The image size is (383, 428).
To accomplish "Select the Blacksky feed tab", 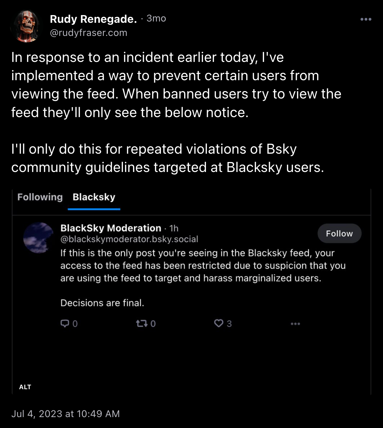I will pyautogui.click(x=94, y=197).
